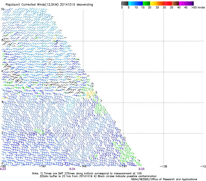Viewport: 206px width, 181px height.
Task: Click the yellow 20–25 knot color band
Action: [154, 3]
